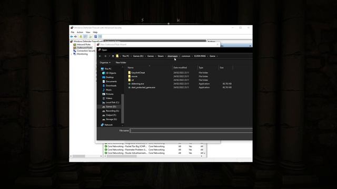This screenshot has width=337, height=189.
Task: Select the EasyAntiCheat folder
Action: [138, 72]
